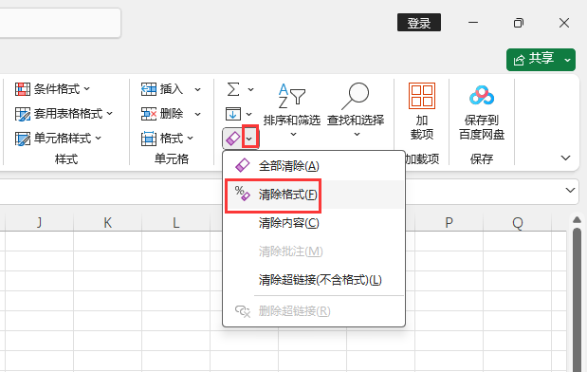The image size is (587, 372).
Task: Open the 格式 cell menu
Action: (167, 139)
